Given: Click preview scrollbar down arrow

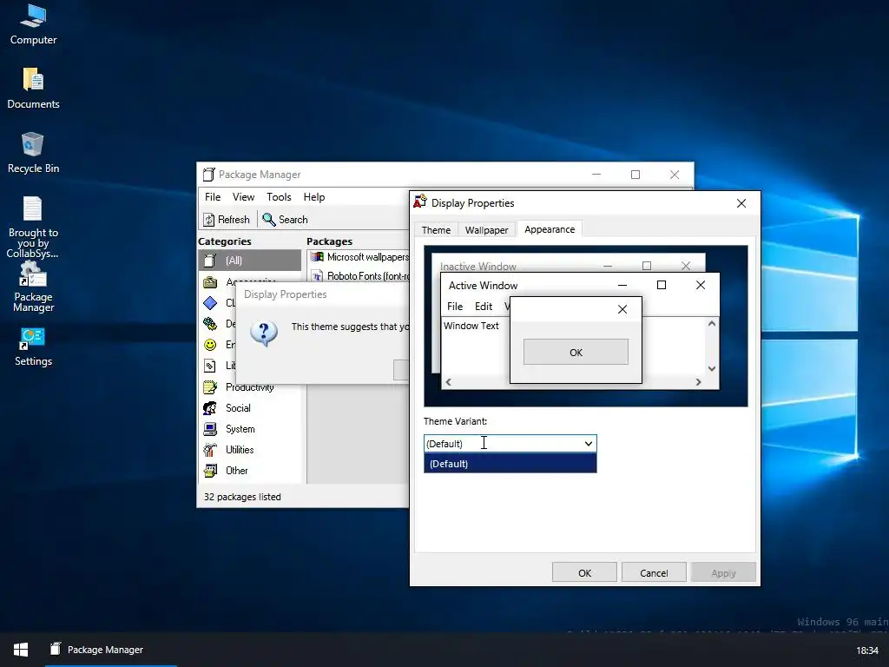Looking at the screenshot, I should 712,368.
